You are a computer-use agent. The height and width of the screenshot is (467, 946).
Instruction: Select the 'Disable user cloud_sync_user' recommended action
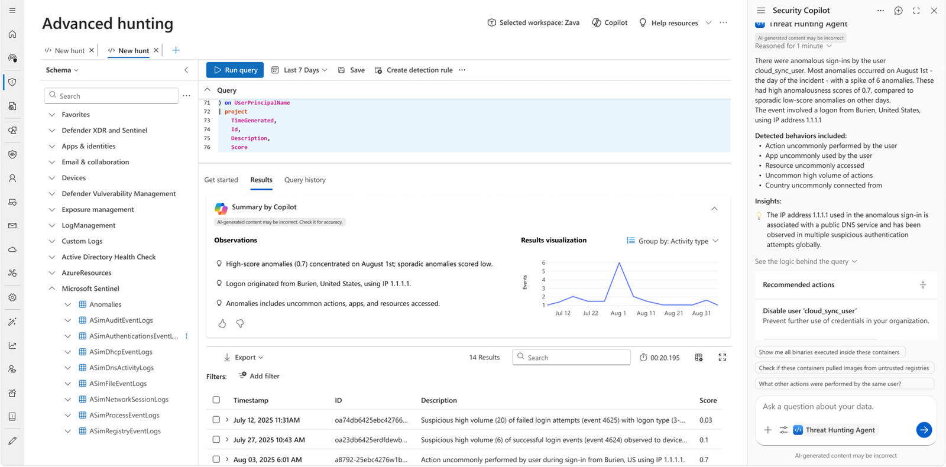click(x=845, y=316)
